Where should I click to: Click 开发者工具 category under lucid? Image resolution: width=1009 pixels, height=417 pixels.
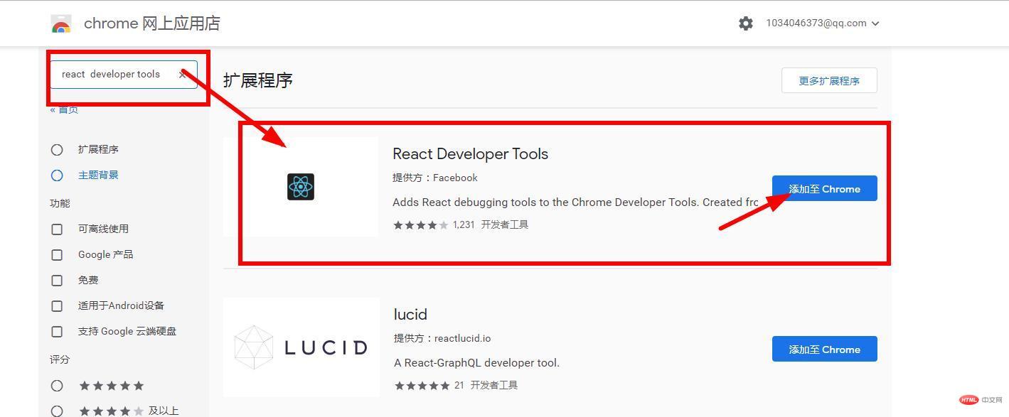click(494, 385)
